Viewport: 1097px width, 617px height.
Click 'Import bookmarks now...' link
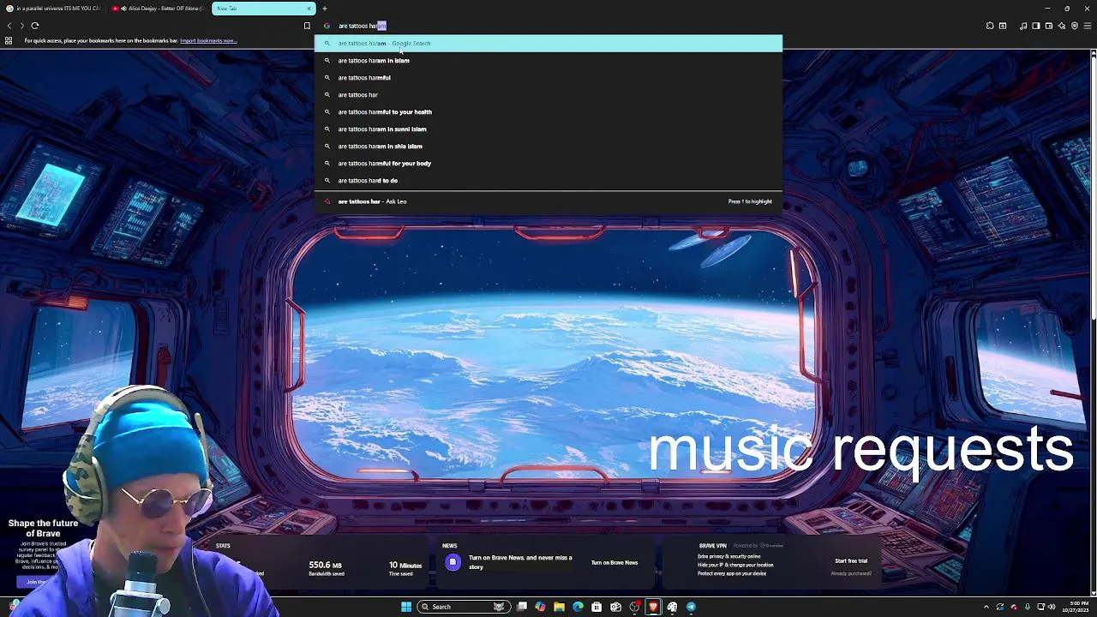pyautogui.click(x=208, y=40)
